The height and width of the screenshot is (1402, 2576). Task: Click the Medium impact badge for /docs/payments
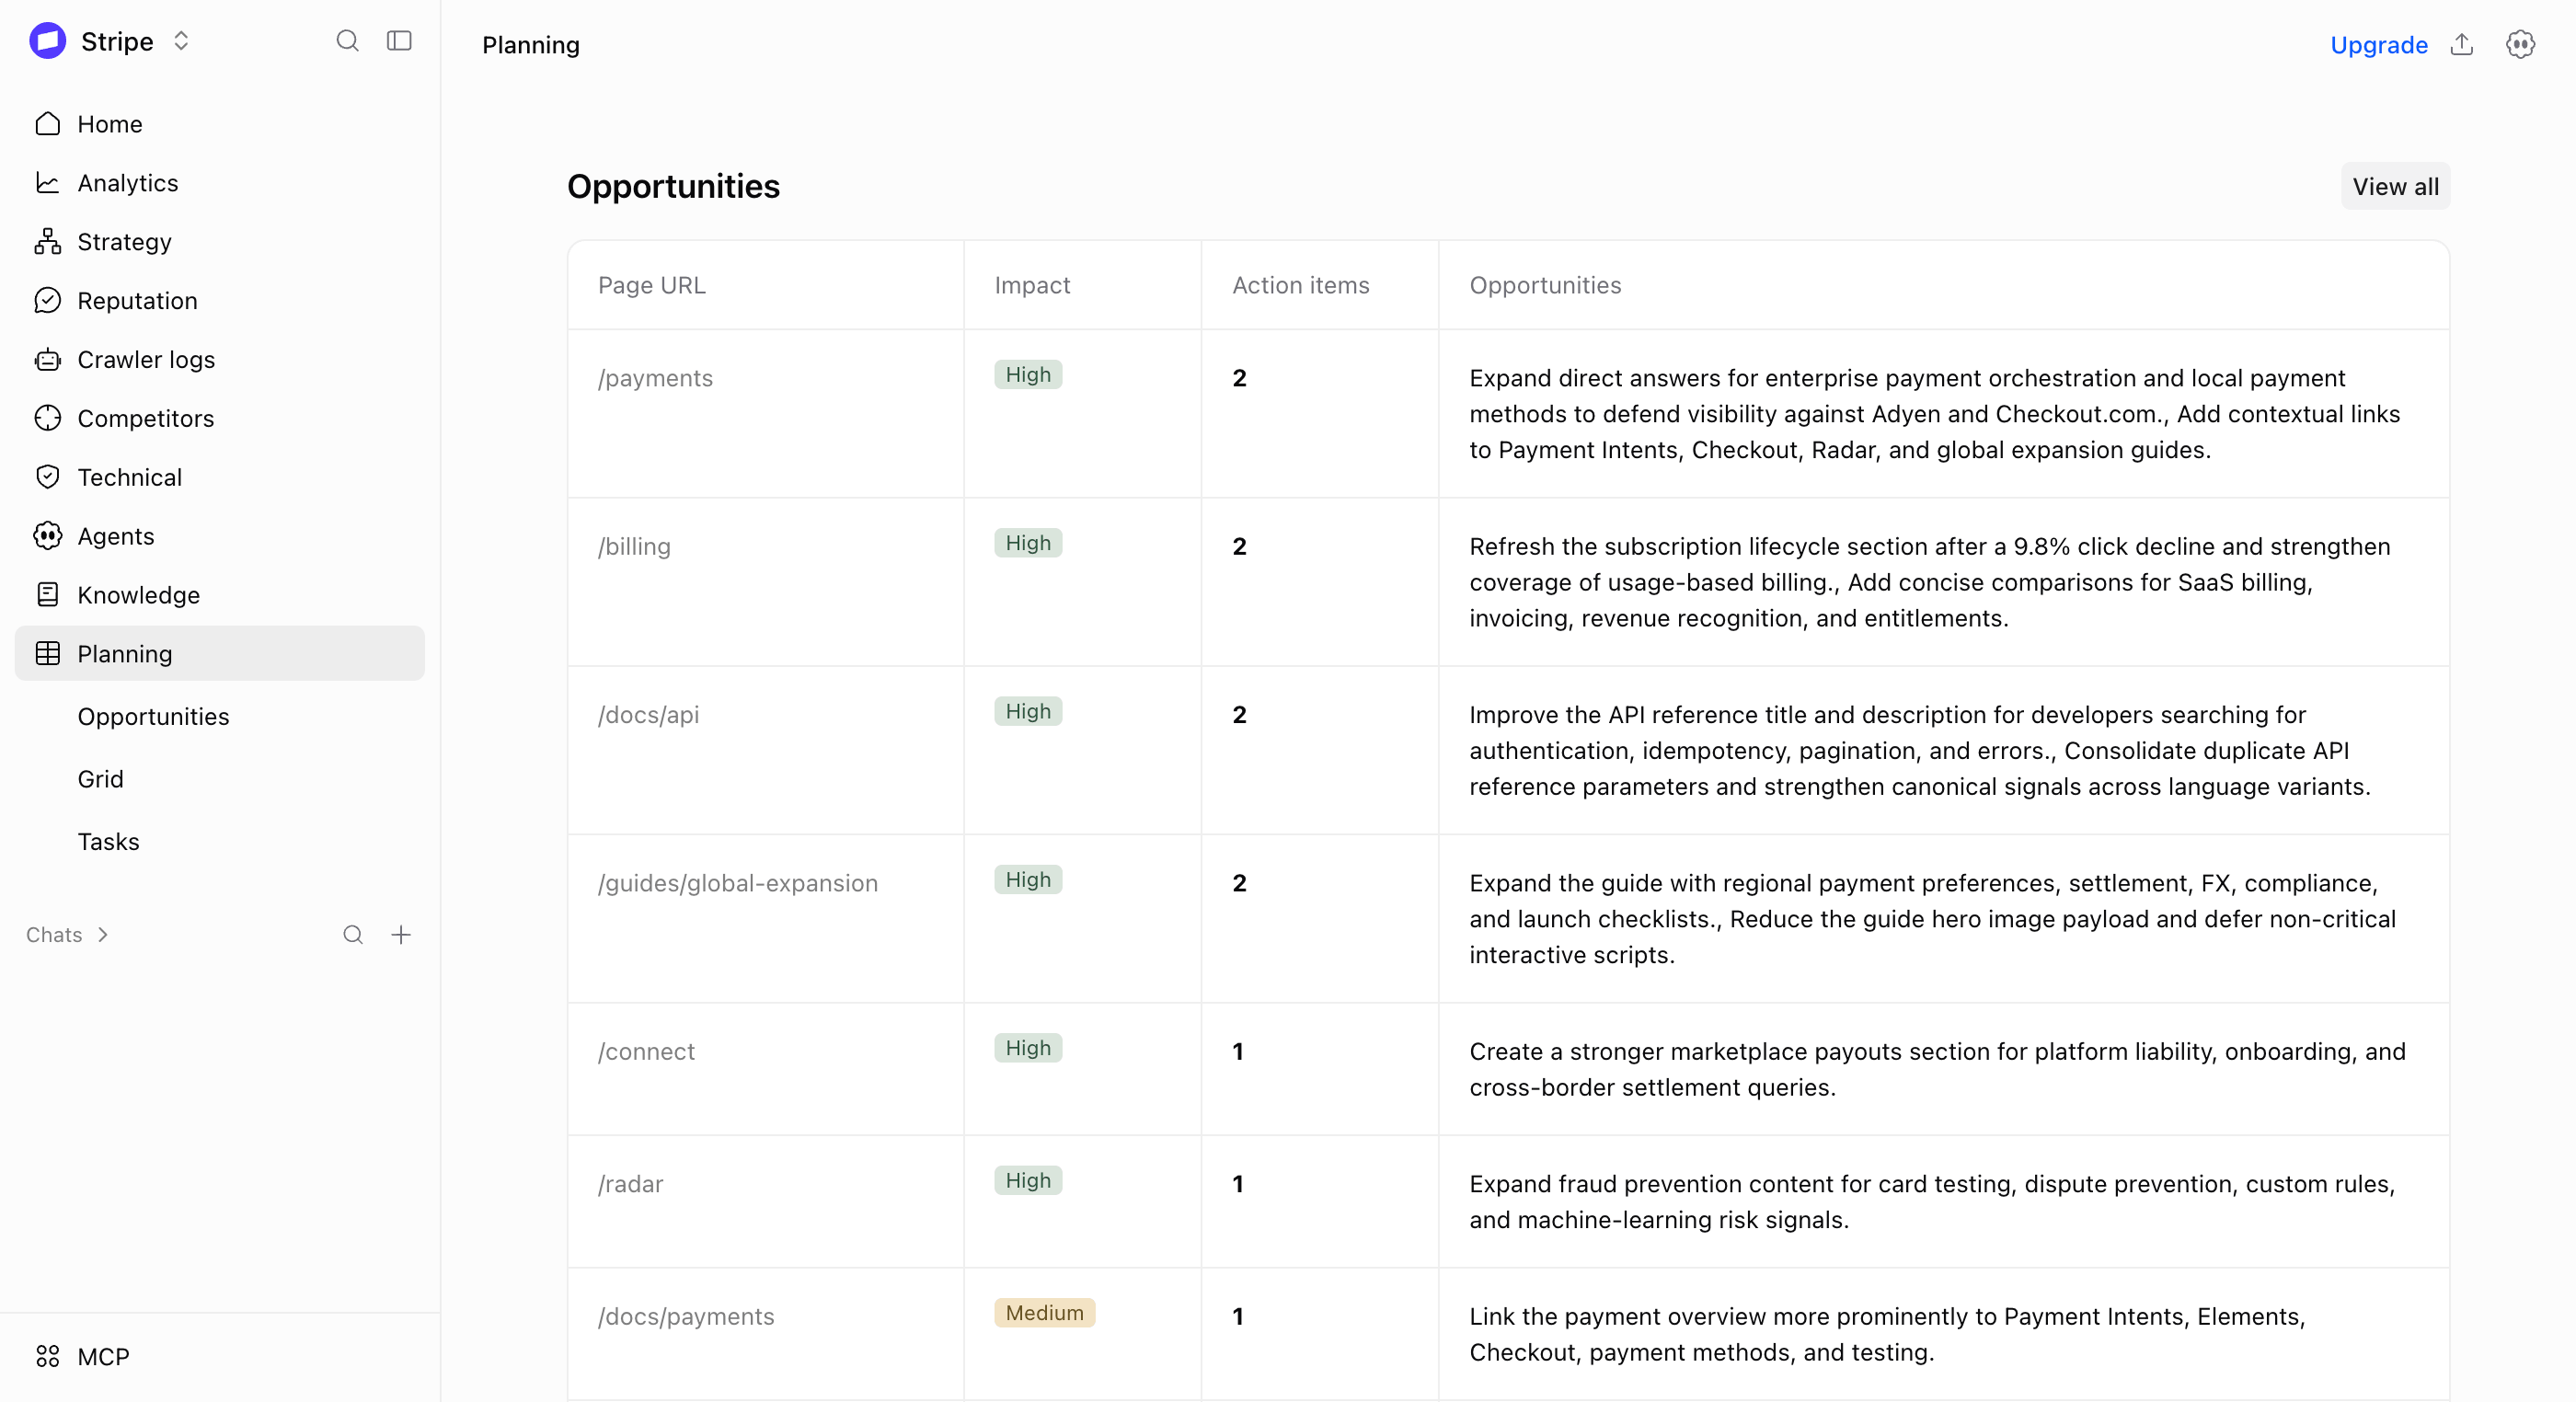[x=1044, y=1313]
